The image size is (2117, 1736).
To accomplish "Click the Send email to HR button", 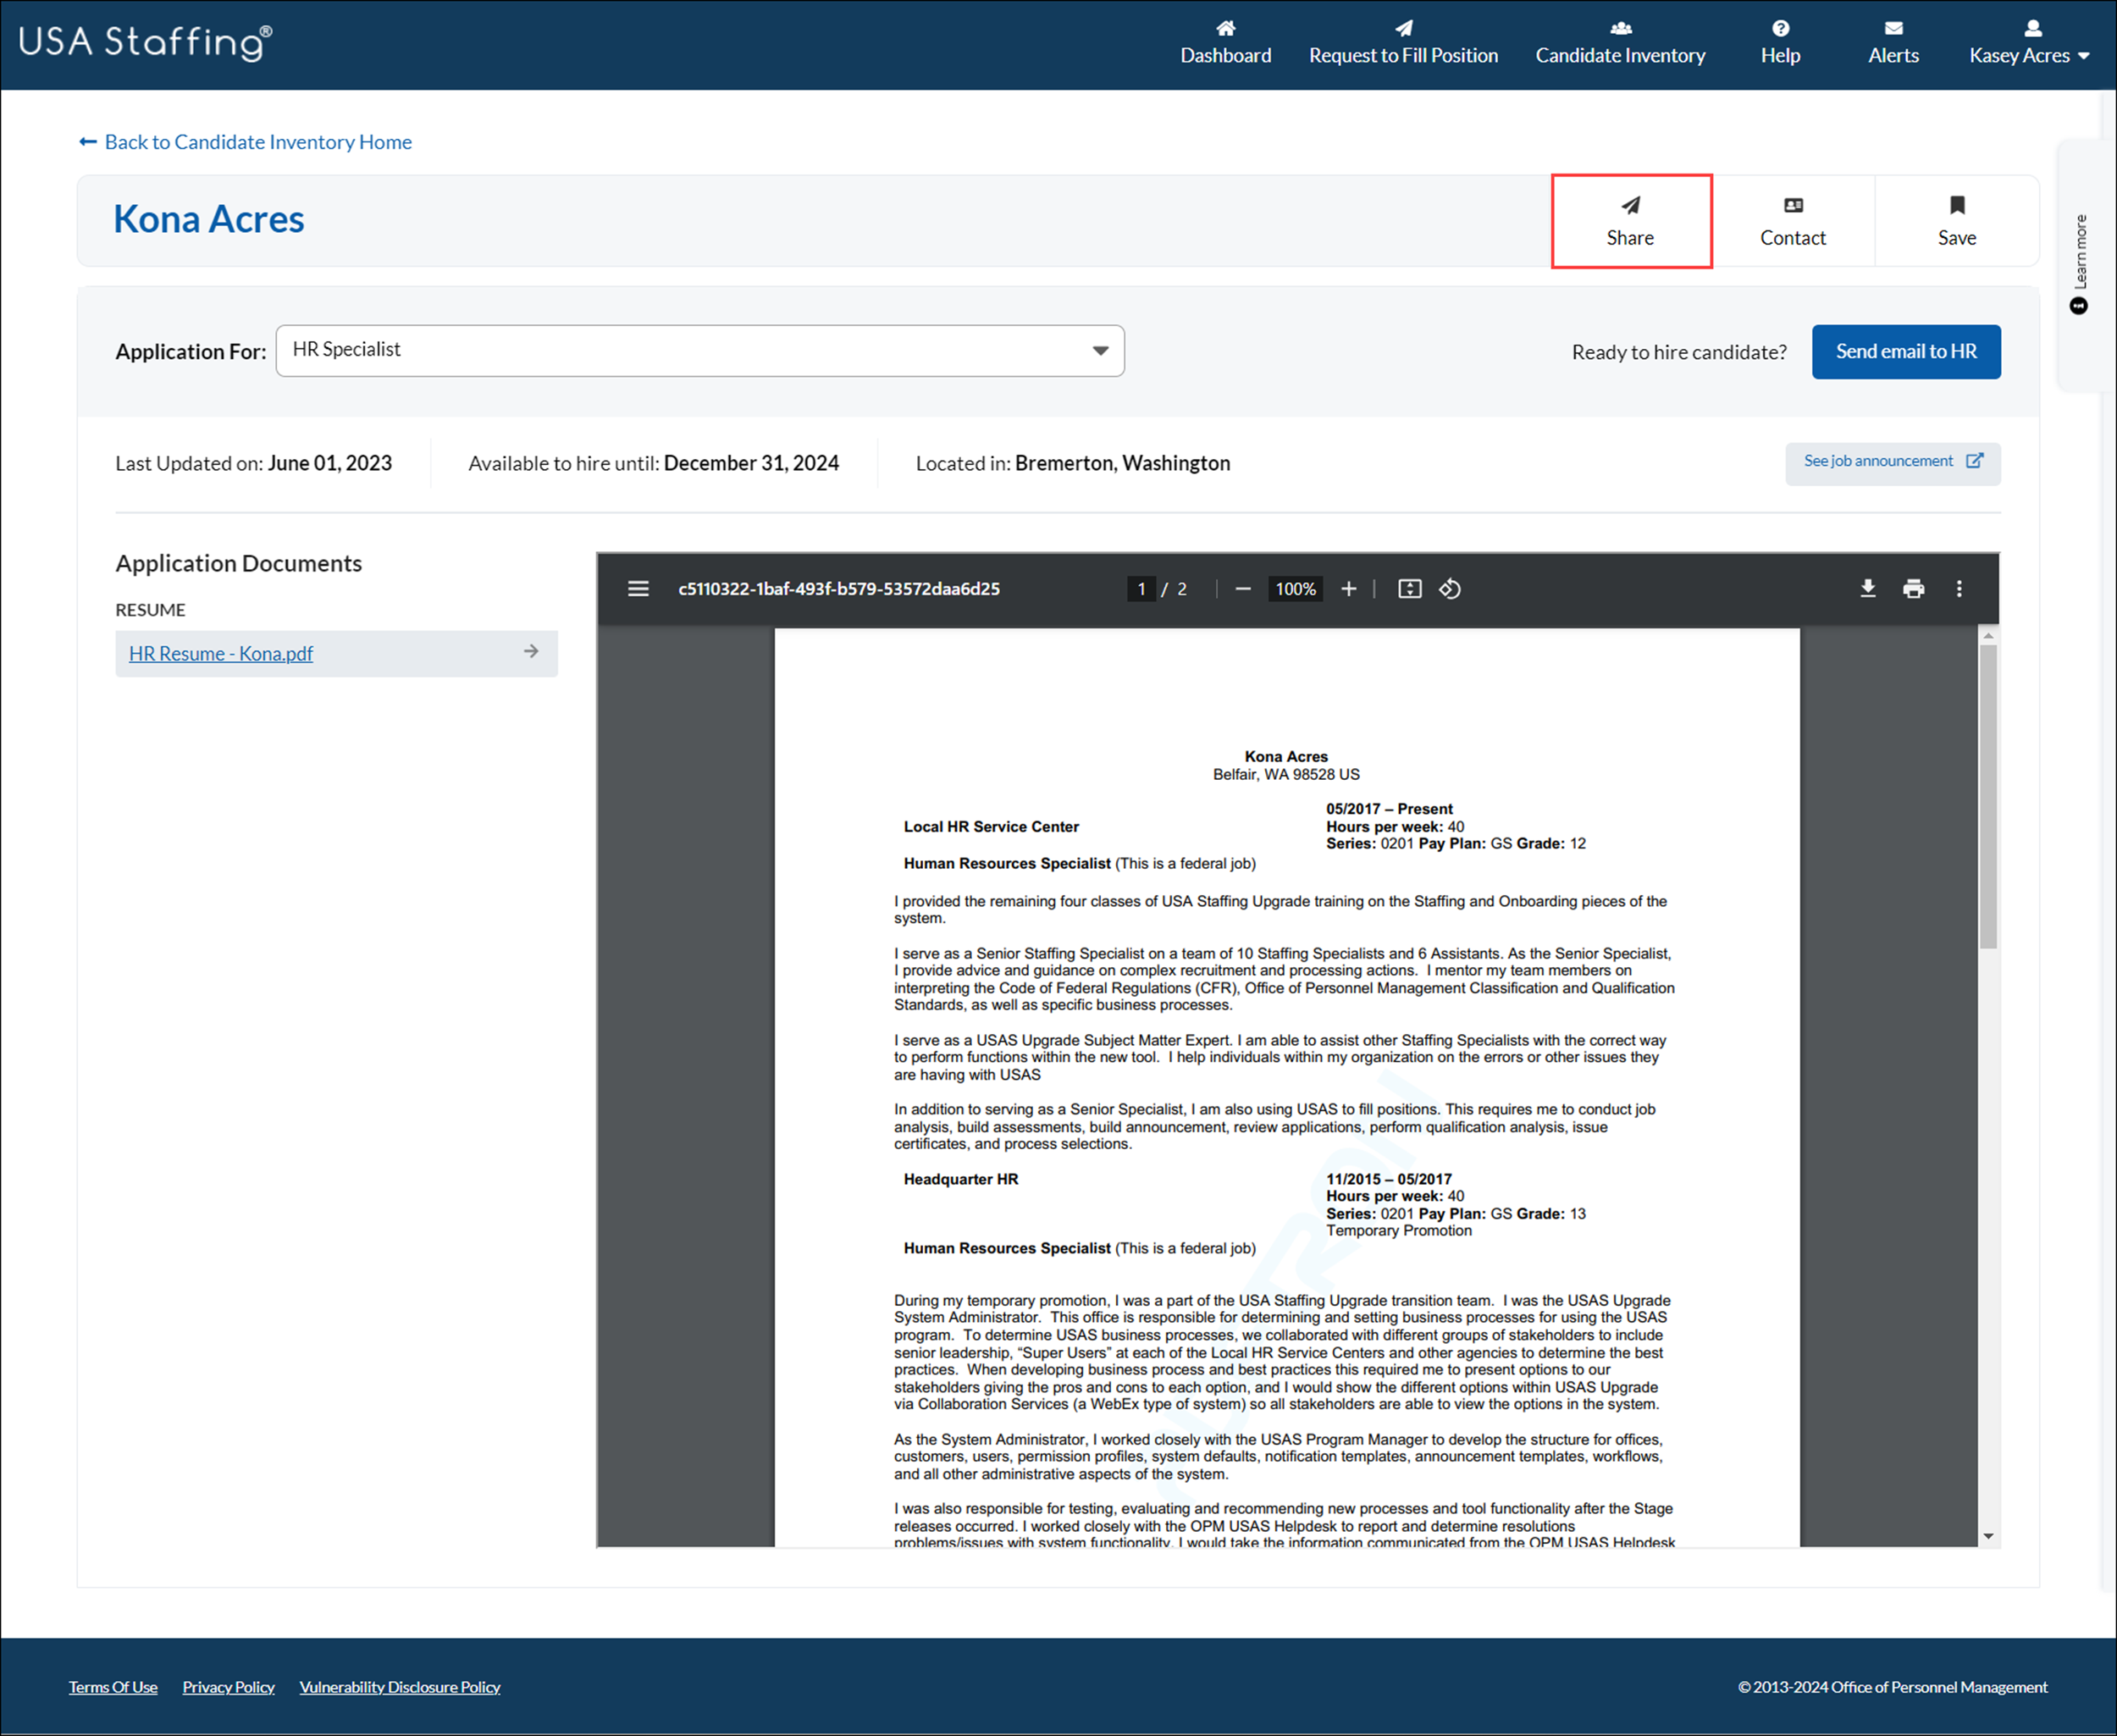I will click(x=1905, y=351).
